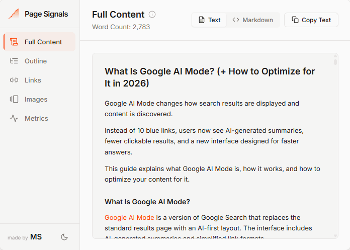Click the scrollbar down arrow in content box
This screenshot has height=250, width=350.
(x=335, y=236)
